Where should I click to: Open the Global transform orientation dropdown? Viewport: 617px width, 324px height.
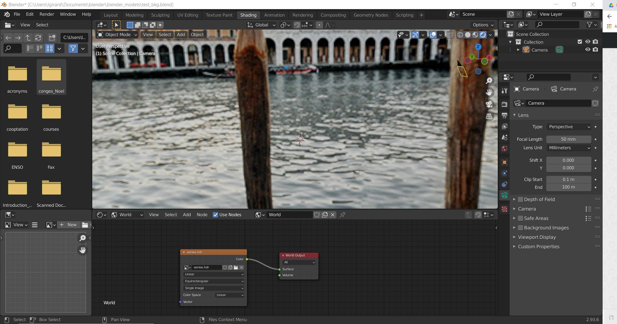coord(261,25)
